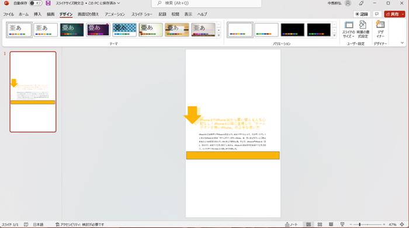
Task: Adjust the zoom slider handle
Action: 360,225
